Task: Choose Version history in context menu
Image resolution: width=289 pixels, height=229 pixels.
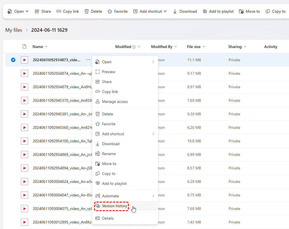Action: tap(114, 206)
